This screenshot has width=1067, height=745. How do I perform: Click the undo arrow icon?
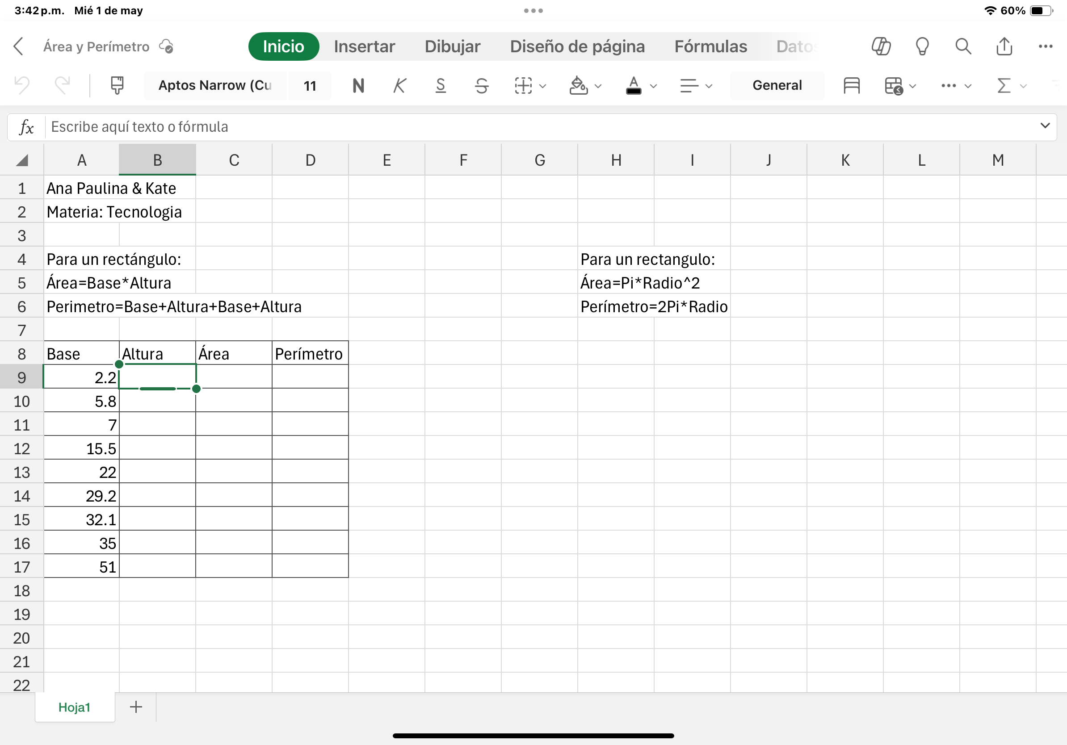pos(22,85)
